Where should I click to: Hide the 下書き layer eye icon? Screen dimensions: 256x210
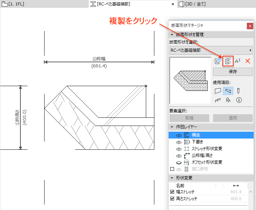coord(179,142)
